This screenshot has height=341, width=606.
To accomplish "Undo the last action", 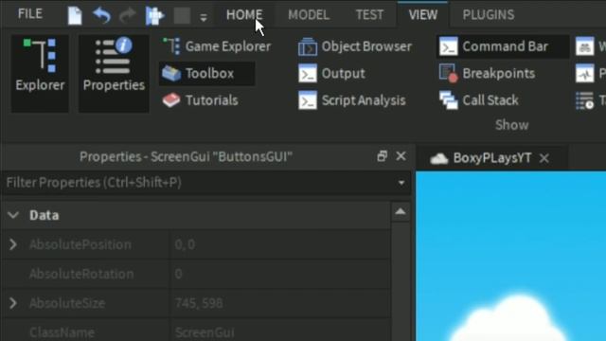I will 101,16.
